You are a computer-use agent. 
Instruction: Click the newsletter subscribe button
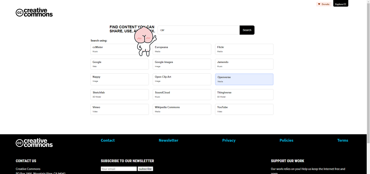click(x=145, y=169)
